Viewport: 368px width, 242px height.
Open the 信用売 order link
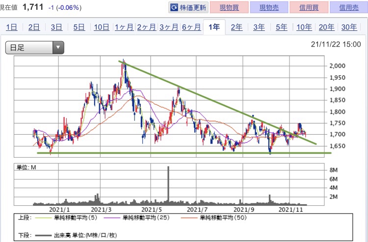pyautogui.click(x=349, y=7)
